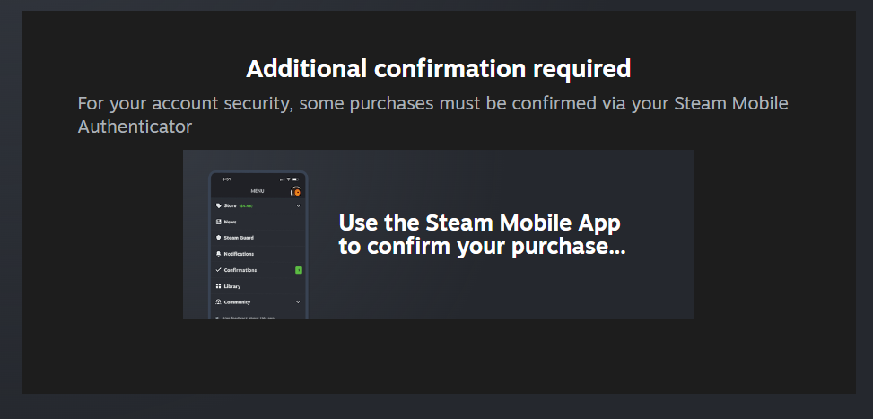Expand the Community chevron in phone menu
873x419 pixels.
coord(298,302)
